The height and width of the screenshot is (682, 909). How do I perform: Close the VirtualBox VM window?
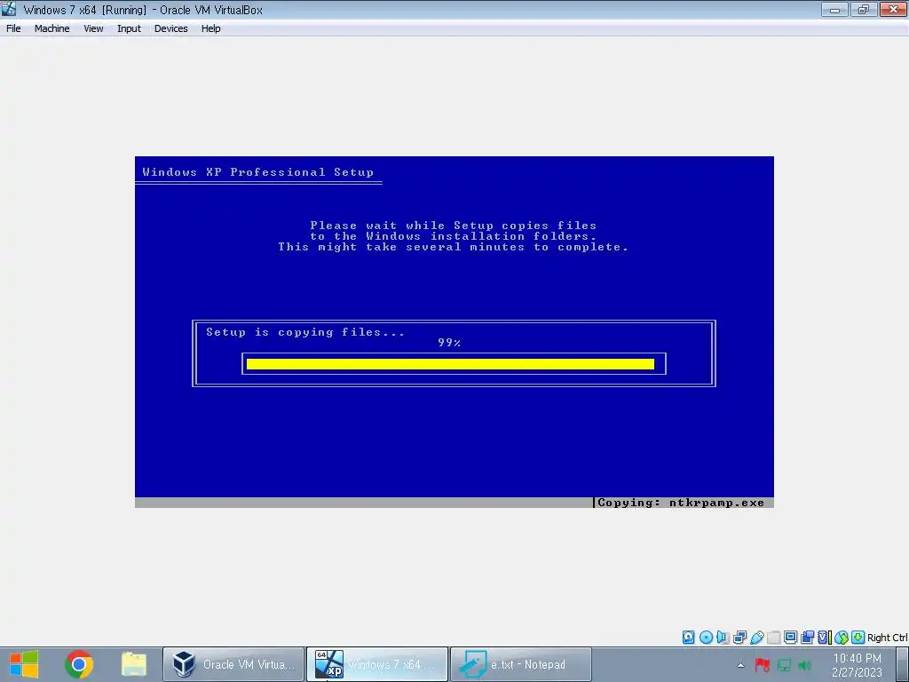click(893, 9)
